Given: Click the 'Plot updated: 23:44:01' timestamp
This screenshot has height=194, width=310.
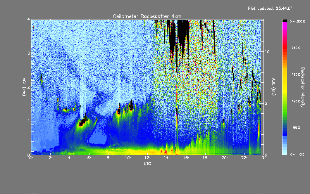Looking at the screenshot, I should pos(270,8).
